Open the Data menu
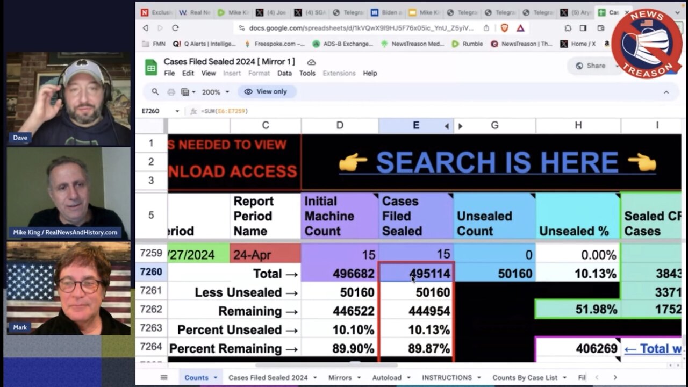 click(284, 73)
